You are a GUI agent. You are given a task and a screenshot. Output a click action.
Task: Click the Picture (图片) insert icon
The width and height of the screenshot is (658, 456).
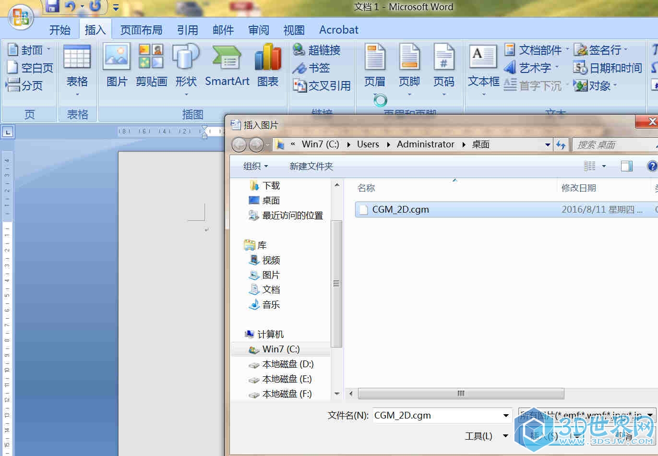(x=117, y=66)
